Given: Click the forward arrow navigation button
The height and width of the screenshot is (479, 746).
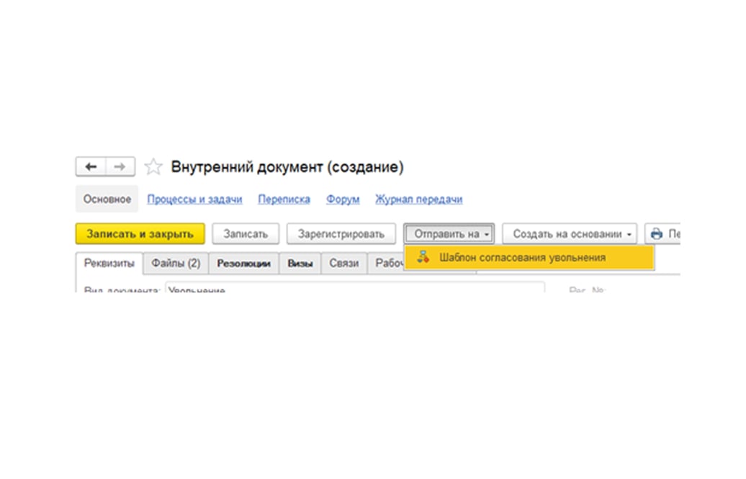Looking at the screenshot, I should (x=120, y=167).
